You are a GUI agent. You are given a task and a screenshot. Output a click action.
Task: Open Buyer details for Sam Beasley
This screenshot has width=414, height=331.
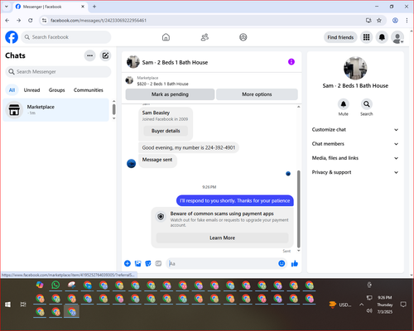tap(166, 131)
